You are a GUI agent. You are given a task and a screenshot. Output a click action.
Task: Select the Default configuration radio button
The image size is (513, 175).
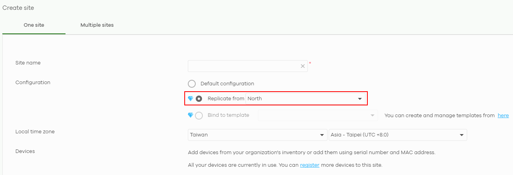[192, 84]
